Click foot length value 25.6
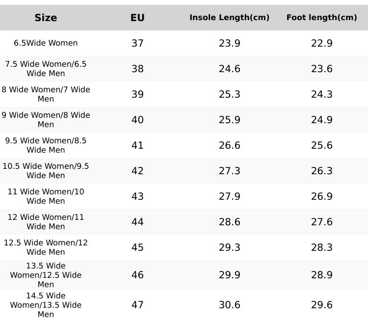Viewport: 368px width, 320px height. click(321, 145)
